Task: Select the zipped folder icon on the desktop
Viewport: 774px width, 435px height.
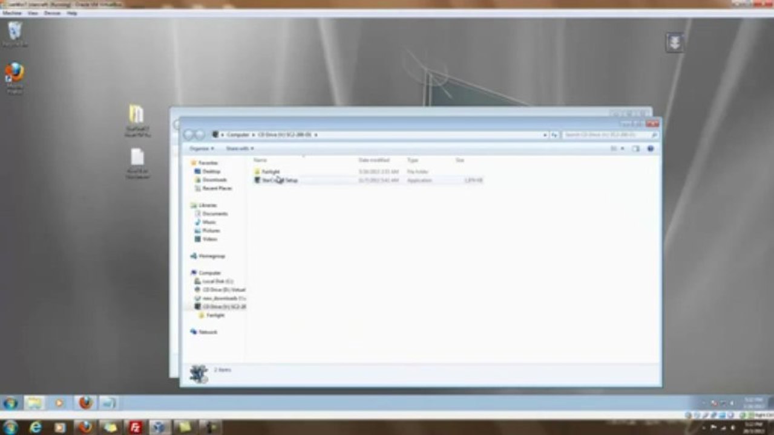Action: coord(137,121)
